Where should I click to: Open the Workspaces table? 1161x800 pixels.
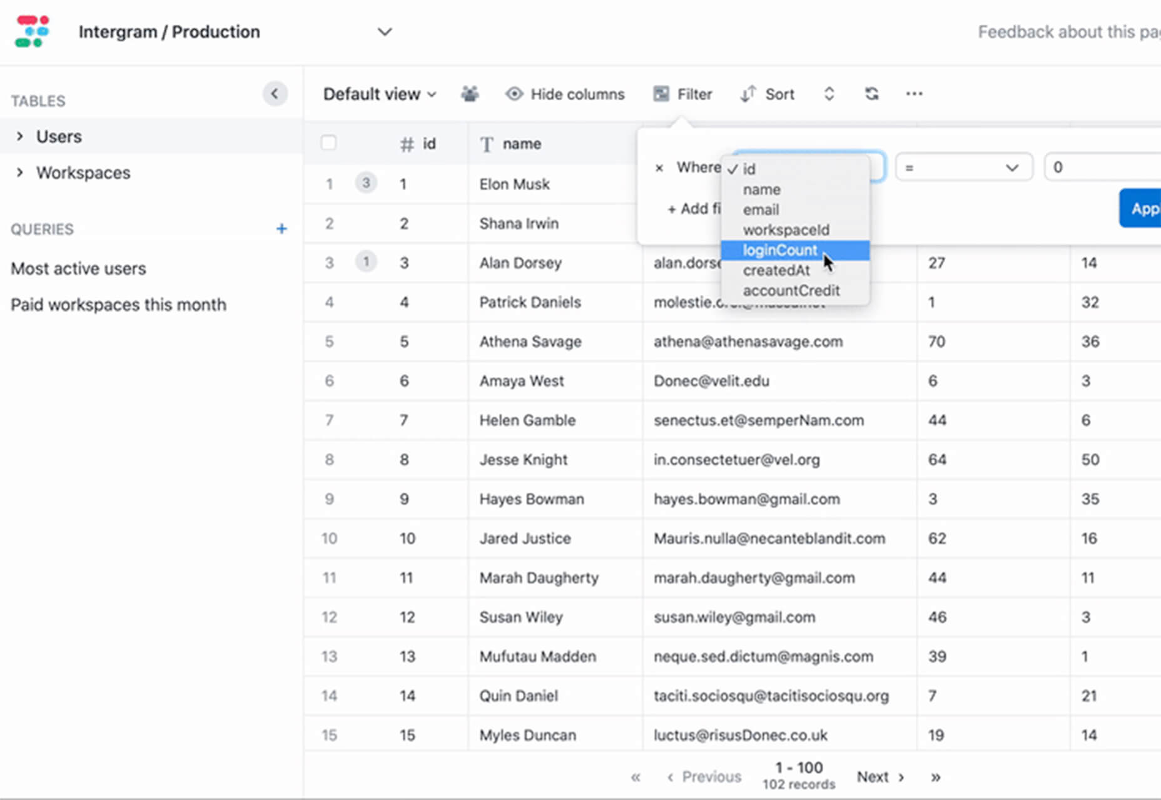point(83,173)
